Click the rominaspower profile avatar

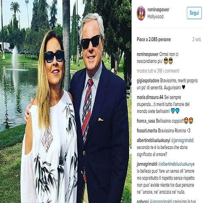[x=141, y=13]
